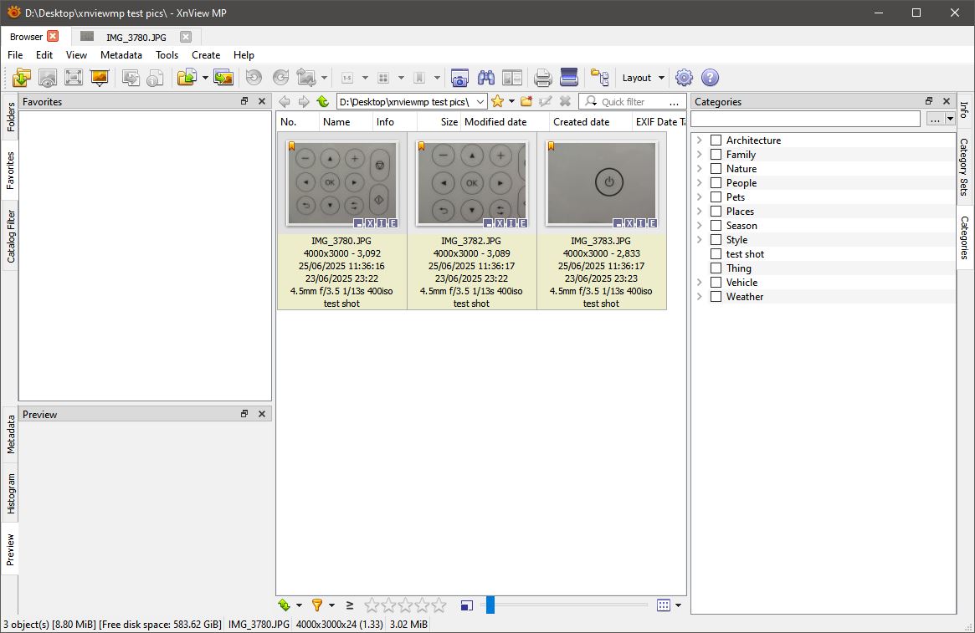
Task: Go back with the left arrow
Action: point(285,102)
